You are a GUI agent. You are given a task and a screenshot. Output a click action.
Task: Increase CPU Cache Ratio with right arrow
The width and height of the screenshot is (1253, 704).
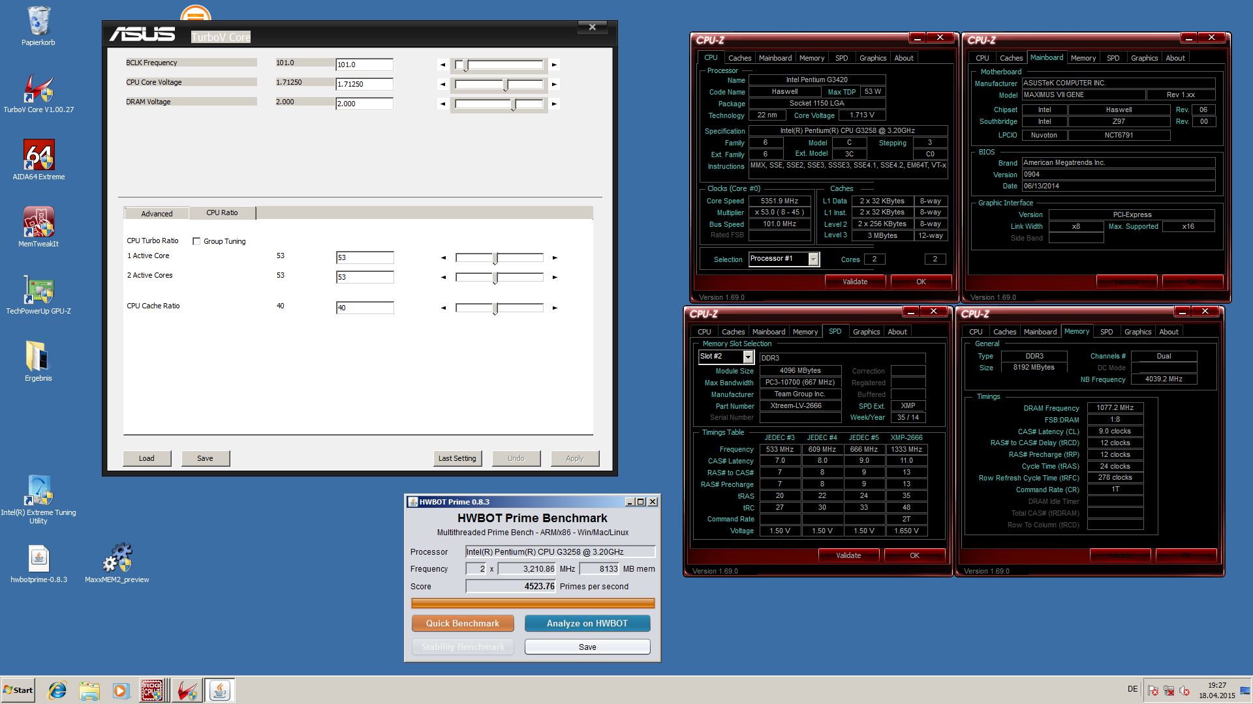pyautogui.click(x=555, y=308)
